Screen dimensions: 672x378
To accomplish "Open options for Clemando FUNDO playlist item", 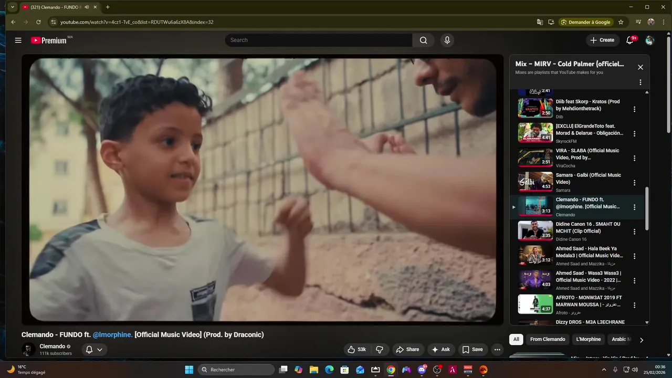I will point(634,207).
